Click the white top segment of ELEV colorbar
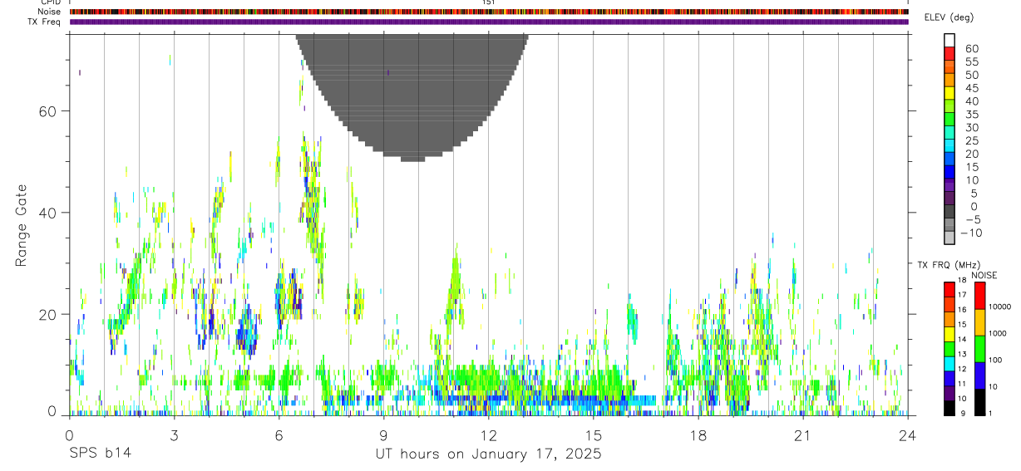This screenshot has height=471, width=1021. [949, 40]
